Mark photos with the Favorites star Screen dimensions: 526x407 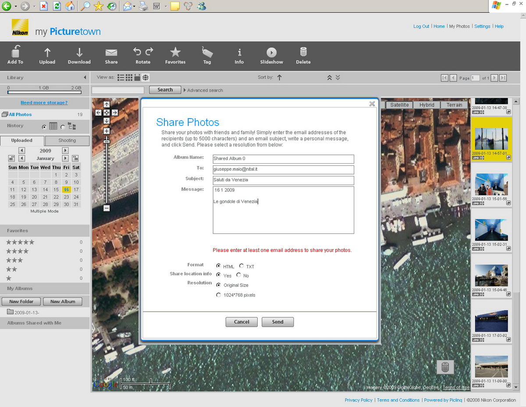175,52
